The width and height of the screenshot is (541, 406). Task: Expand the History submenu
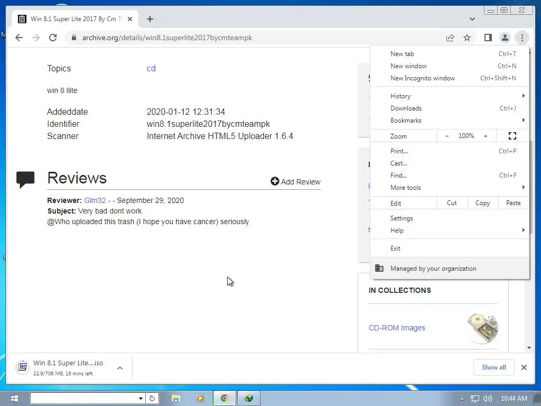click(x=450, y=96)
